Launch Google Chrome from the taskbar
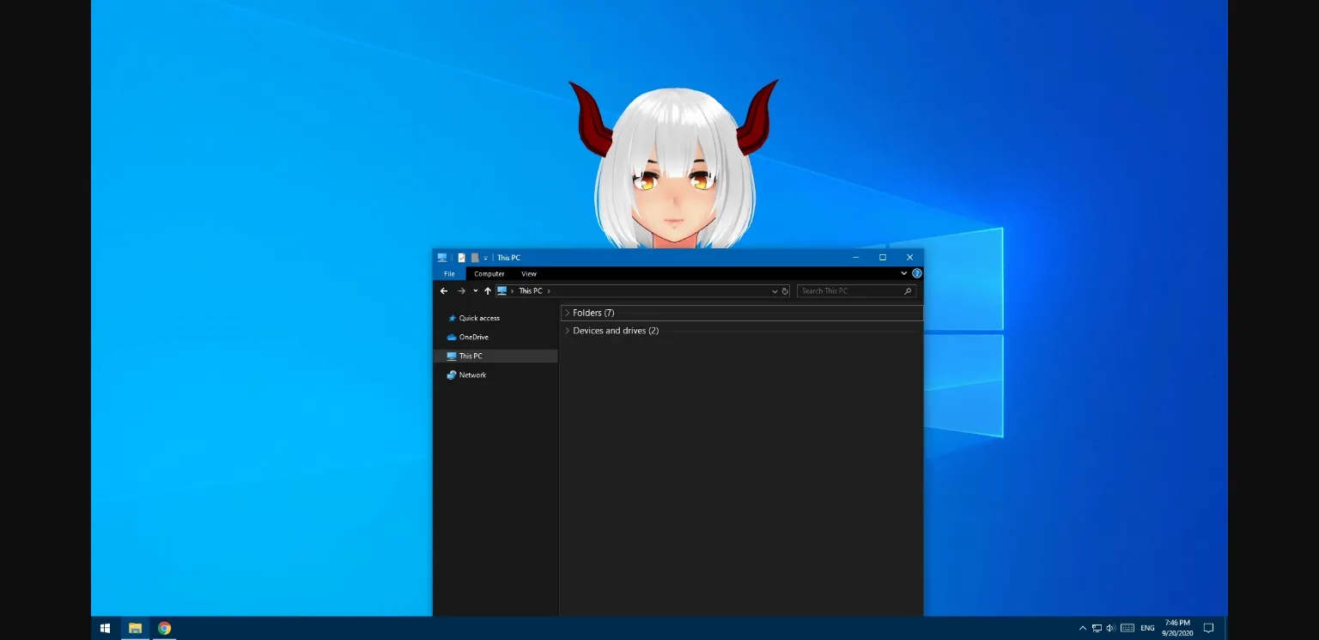Screen dimensions: 1319x640 pos(163,628)
